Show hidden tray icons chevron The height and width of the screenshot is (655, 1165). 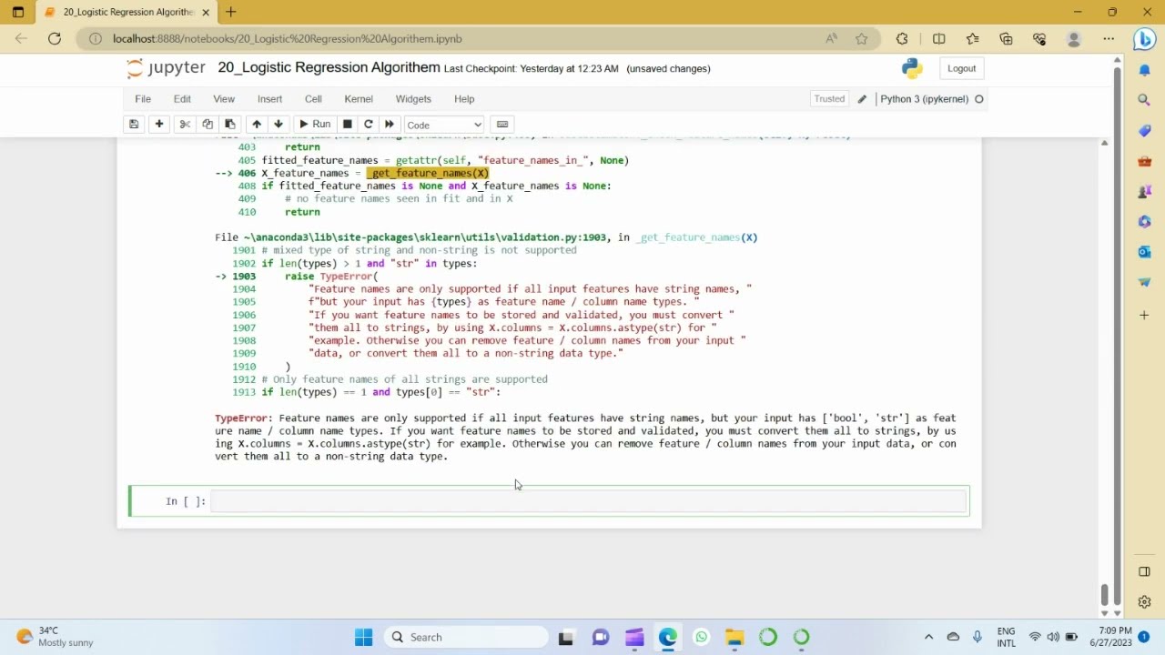[x=928, y=637]
